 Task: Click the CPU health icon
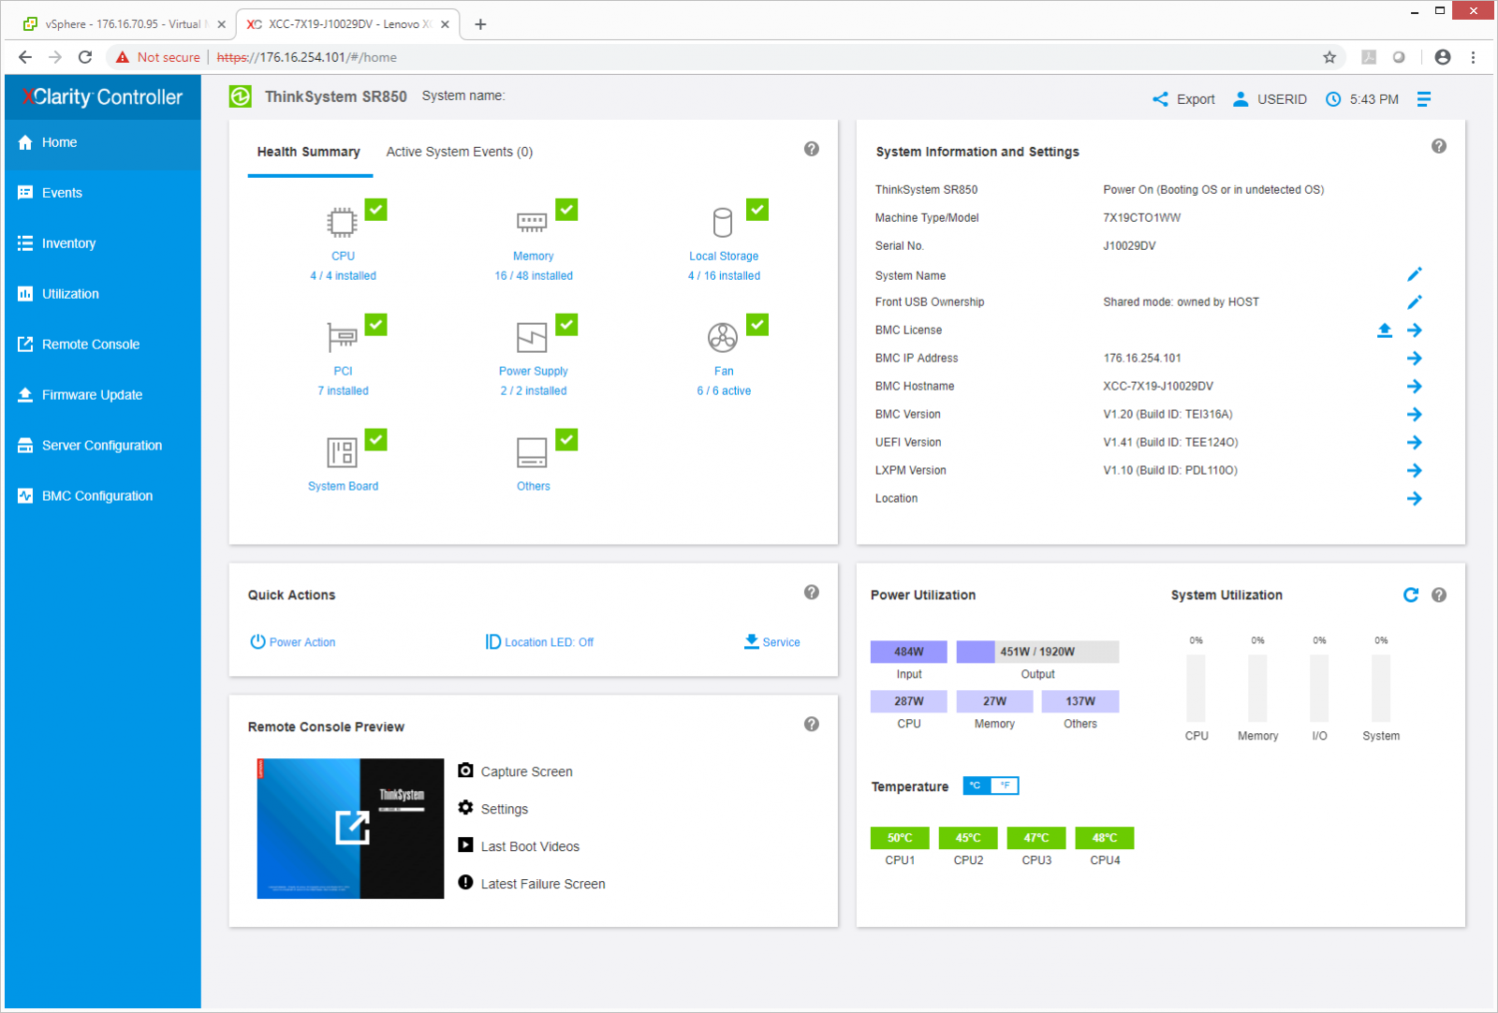343,223
